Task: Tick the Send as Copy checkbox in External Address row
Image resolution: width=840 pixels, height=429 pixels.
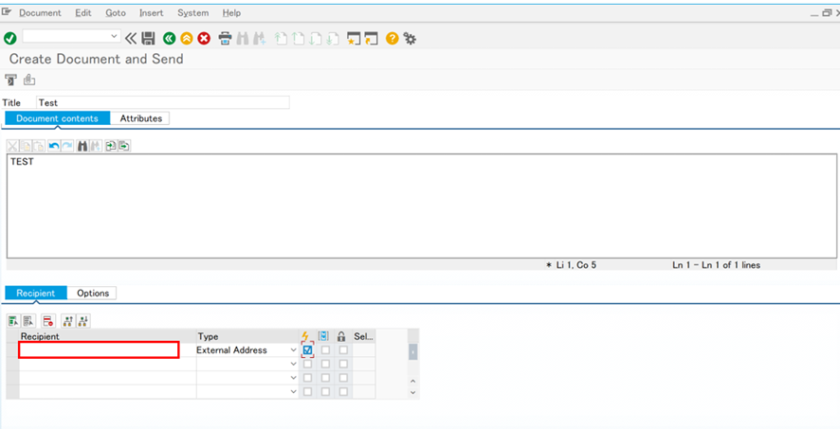Action: [326, 349]
